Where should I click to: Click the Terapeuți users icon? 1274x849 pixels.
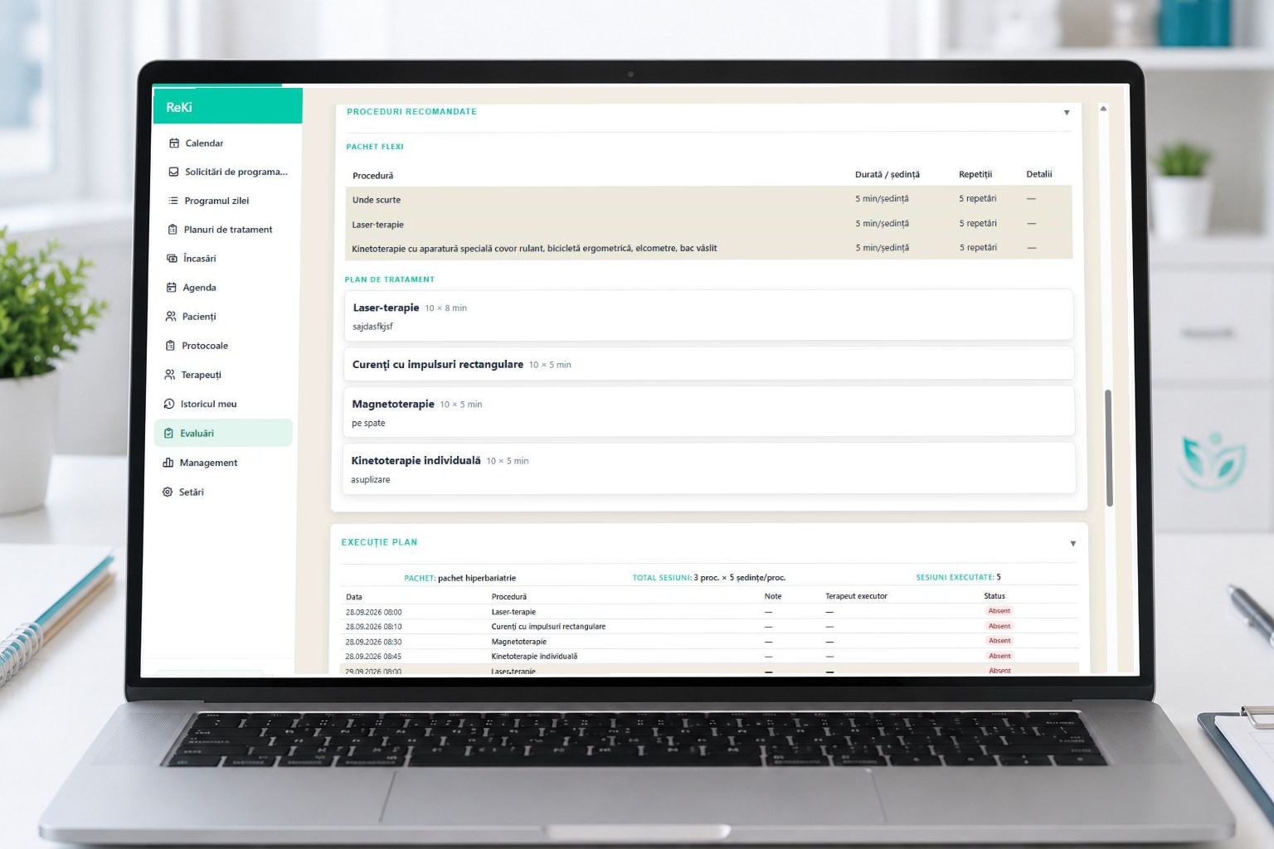click(170, 375)
